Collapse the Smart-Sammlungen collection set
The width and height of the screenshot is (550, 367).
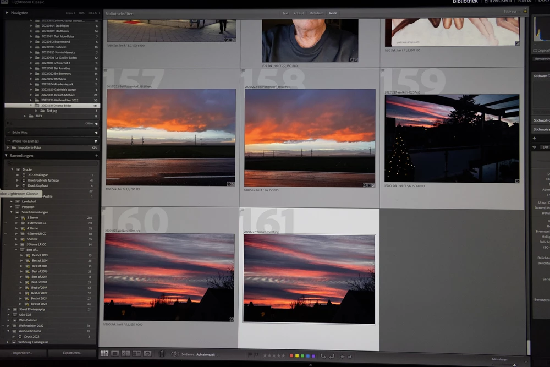(12, 212)
